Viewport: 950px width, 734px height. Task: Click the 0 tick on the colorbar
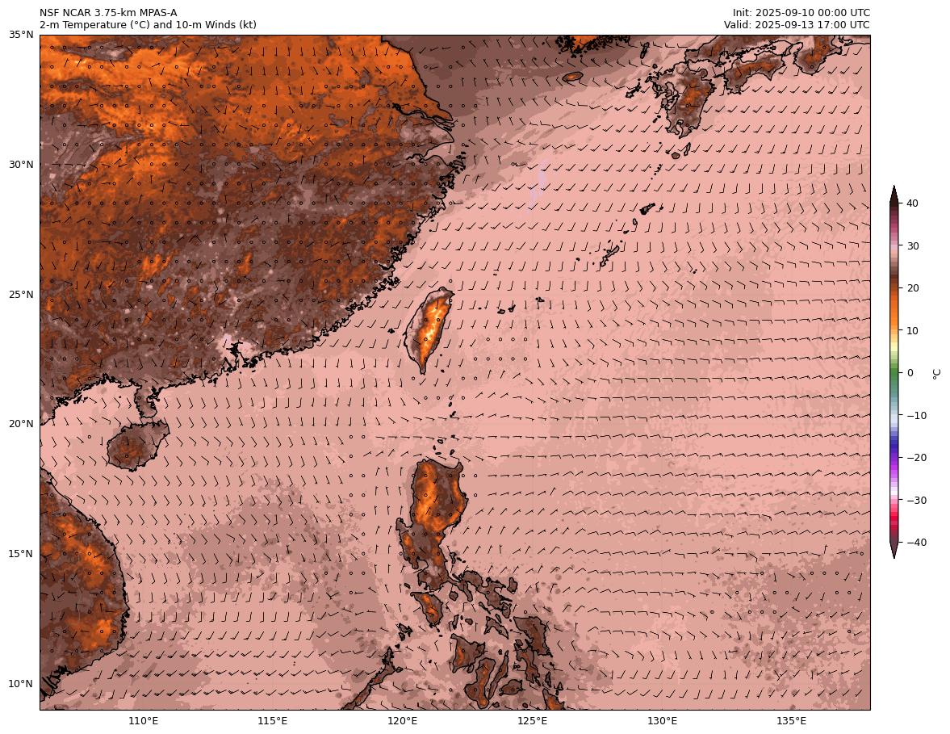tap(910, 373)
